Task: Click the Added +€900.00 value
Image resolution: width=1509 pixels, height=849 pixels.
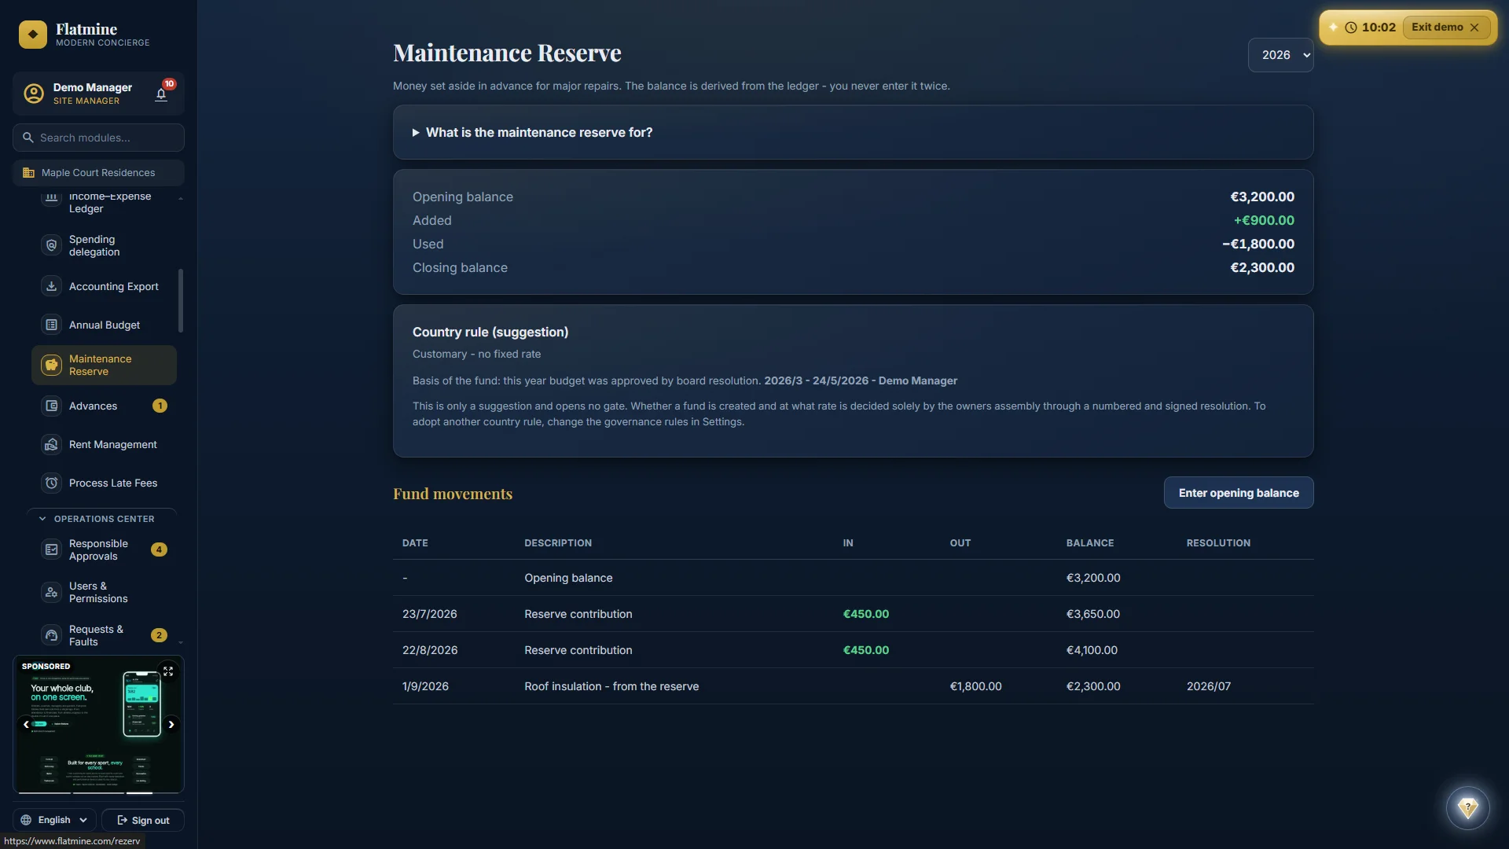Action: tap(1264, 221)
